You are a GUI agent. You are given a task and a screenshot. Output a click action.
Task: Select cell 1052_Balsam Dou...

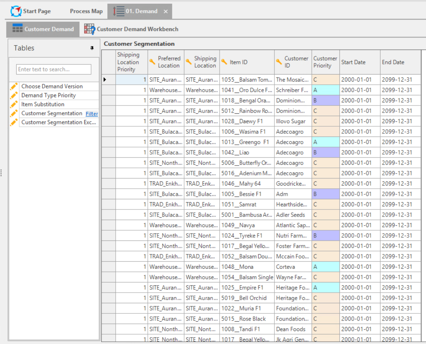coord(247,257)
